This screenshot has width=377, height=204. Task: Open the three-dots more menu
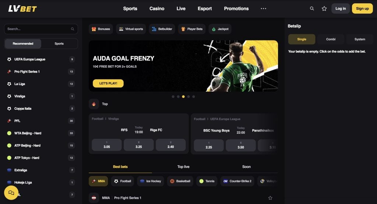pyautogui.click(x=264, y=8)
